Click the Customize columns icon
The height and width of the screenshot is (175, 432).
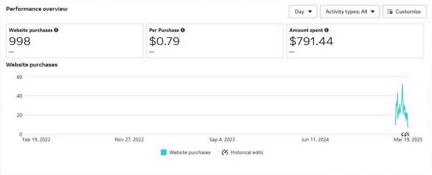390,12
